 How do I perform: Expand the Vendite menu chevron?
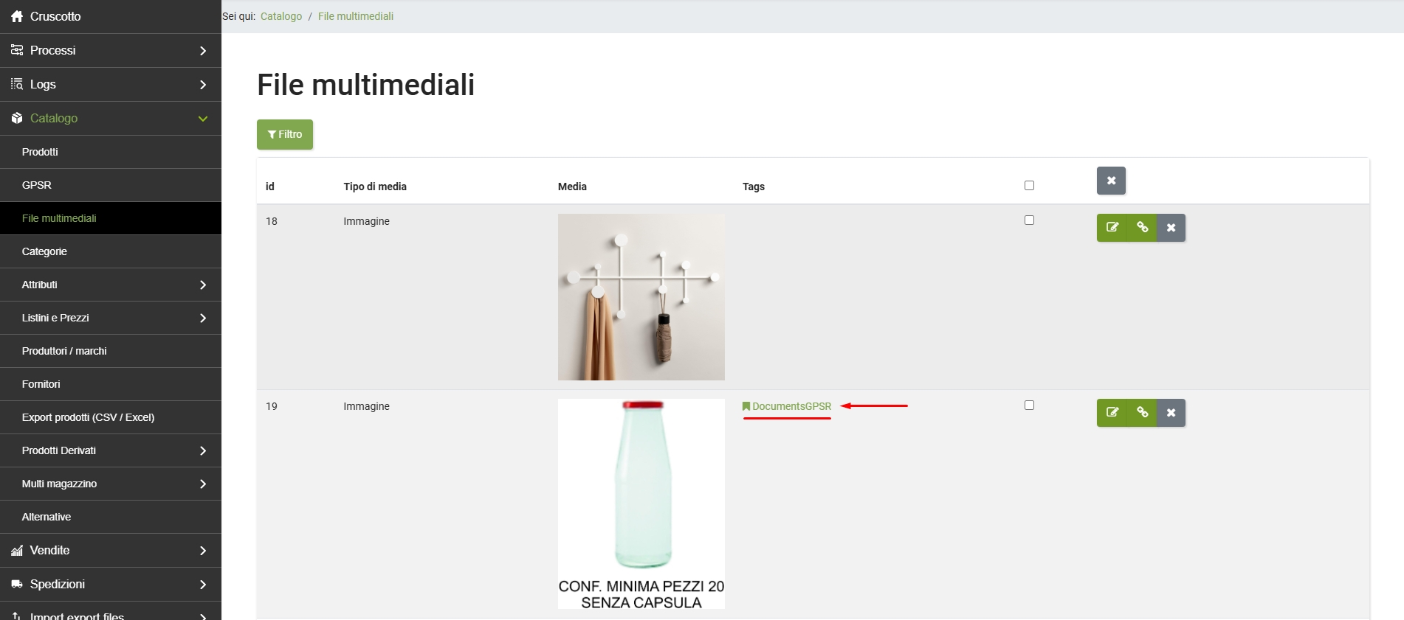coord(203,551)
